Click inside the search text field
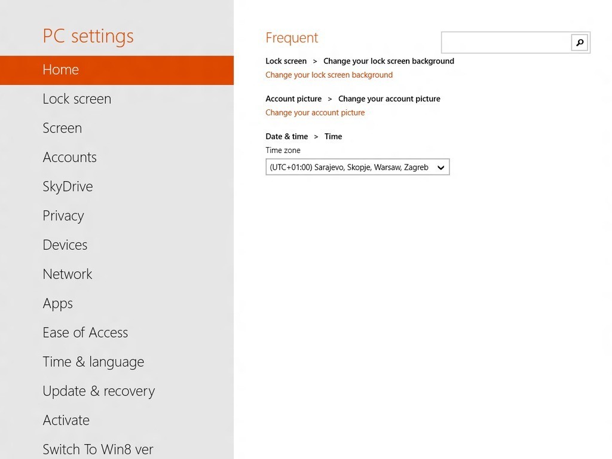Image resolution: width=612 pixels, height=459 pixels. 506,42
